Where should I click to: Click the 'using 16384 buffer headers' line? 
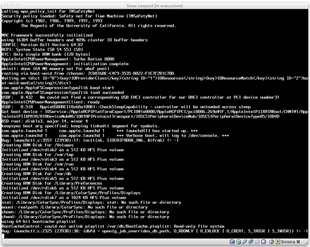click(74, 40)
